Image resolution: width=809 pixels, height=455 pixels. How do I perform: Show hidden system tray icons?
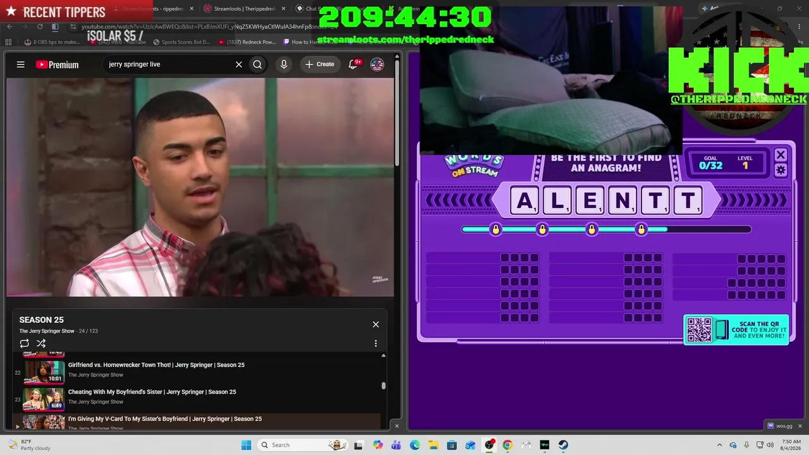pos(719,445)
